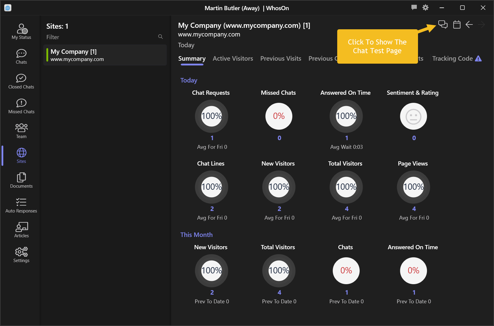
Task: Click the Today Total Visitors gauge
Action: (x=346, y=187)
